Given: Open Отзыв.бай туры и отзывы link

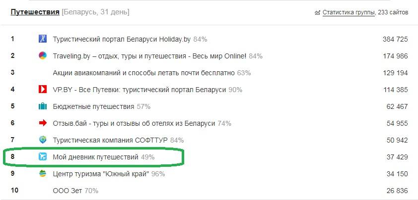Looking at the screenshot, I should click(134, 123).
